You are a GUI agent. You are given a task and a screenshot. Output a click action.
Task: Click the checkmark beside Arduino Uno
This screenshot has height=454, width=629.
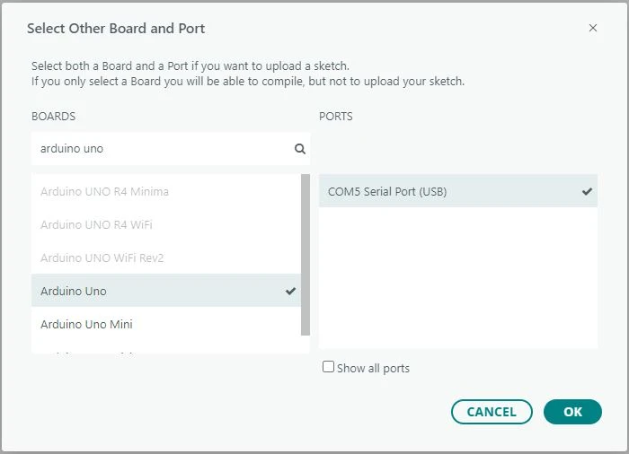pos(290,292)
